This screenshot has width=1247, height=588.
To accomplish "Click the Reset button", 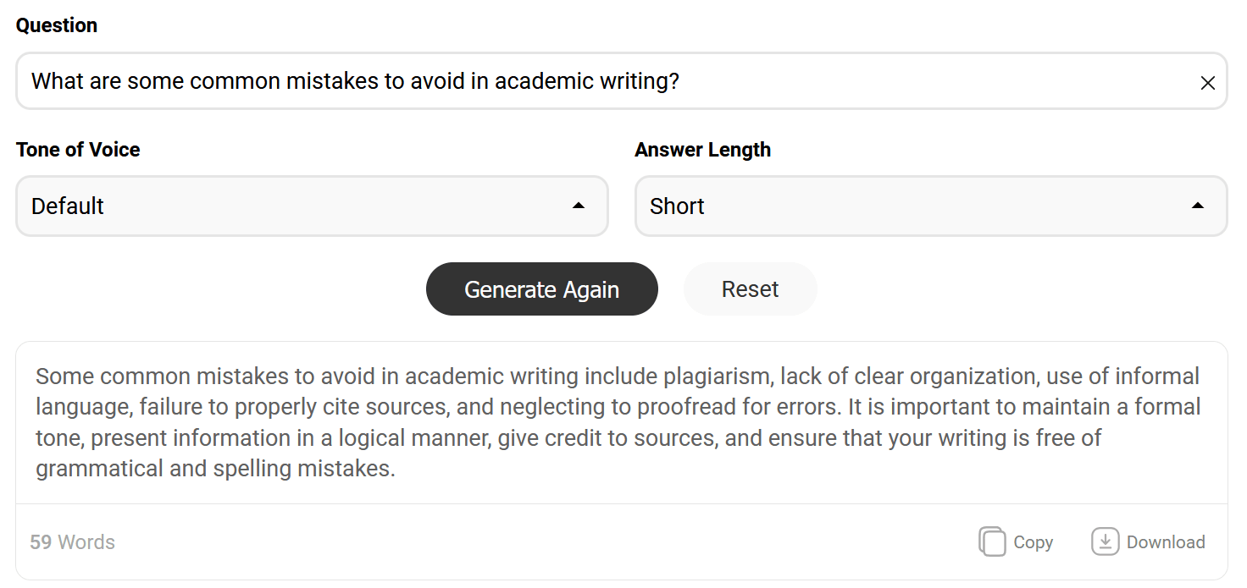I will 750,289.
